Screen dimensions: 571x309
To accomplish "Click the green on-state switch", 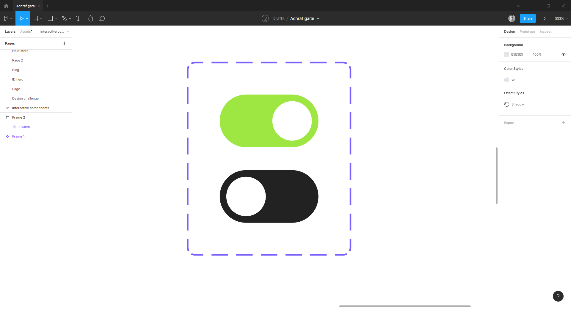I will pyautogui.click(x=269, y=121).
